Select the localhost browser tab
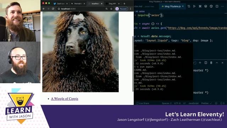This screenshot has height=128, width=227. click(x=95, y=4)
